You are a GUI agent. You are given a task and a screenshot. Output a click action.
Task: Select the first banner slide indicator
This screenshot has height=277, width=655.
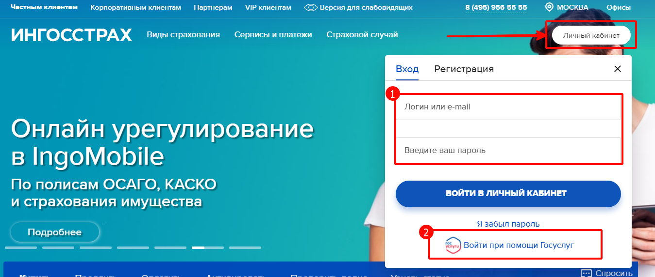[x=21, y=247]
